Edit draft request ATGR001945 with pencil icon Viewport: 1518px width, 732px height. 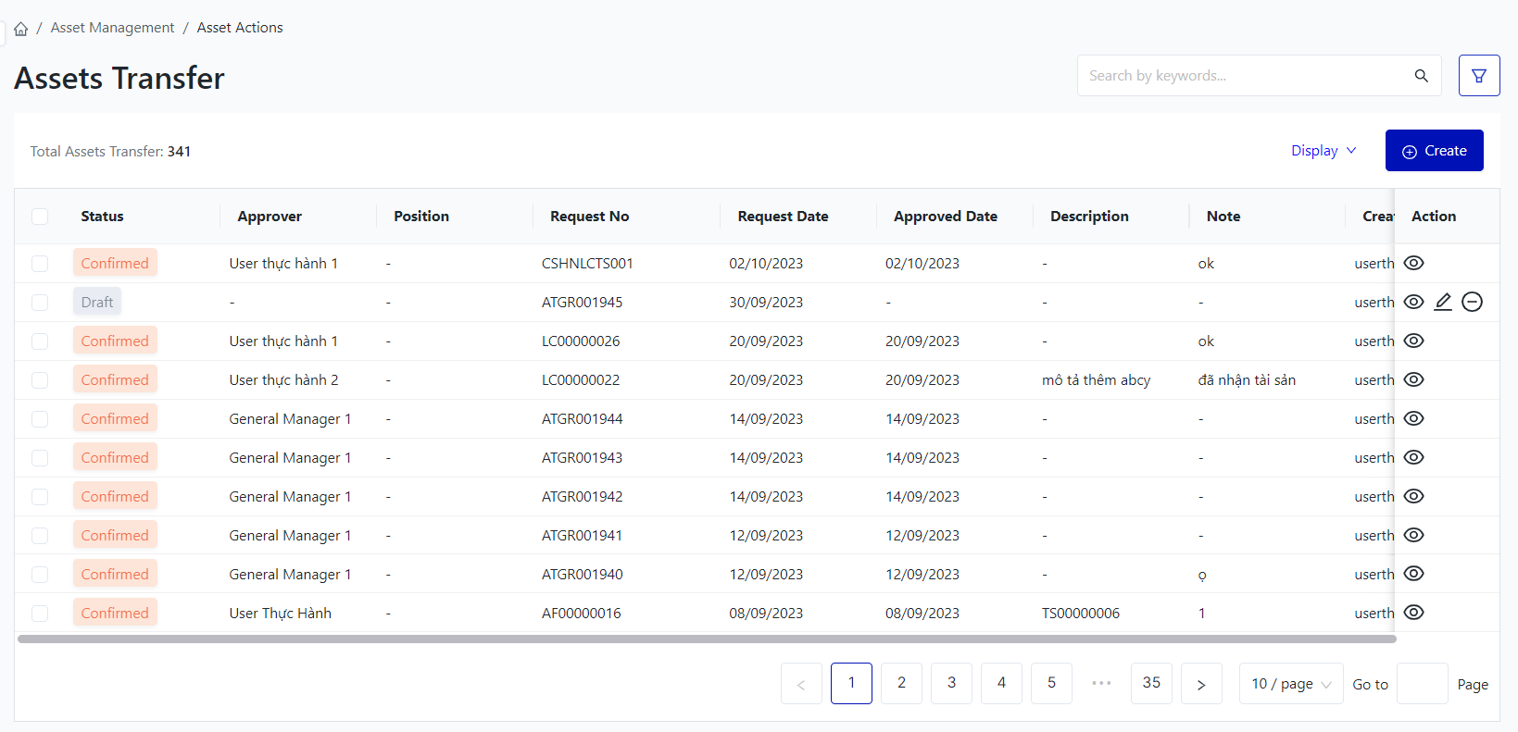(1442, 302)
